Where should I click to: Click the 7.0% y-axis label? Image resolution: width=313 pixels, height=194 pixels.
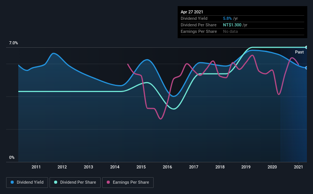[13, 43]
